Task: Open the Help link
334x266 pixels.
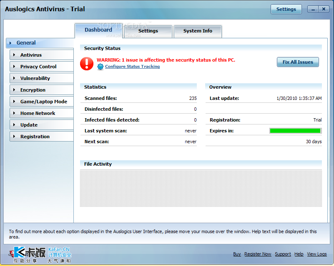Action: point(299,254)
